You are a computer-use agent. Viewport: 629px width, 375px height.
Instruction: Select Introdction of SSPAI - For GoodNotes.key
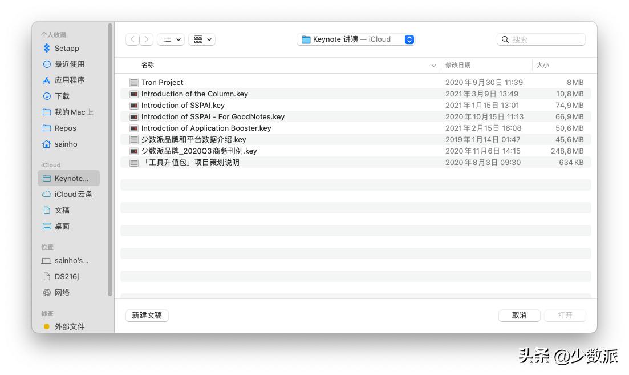point(355,117)
